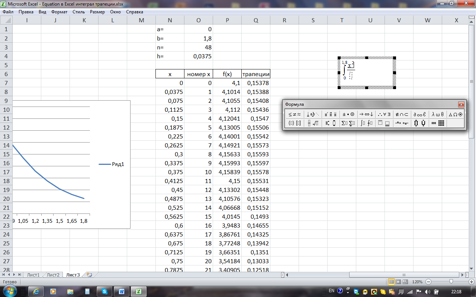Click cell with value 1,8 for b

tap(199, 38)
